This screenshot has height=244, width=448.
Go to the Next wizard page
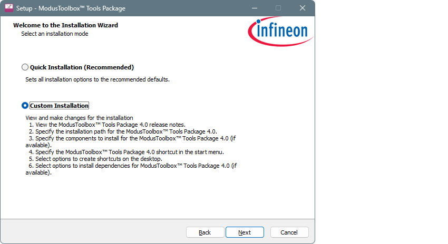click(245, 232)
